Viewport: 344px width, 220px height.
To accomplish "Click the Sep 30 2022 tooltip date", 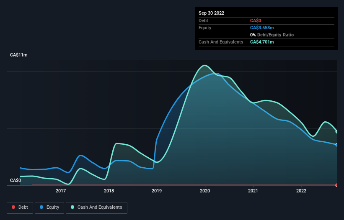I will point(211,13).
